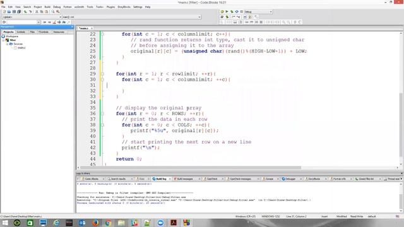The image size is (404, 227).
Task: Click the green Run arrow icon
Action: 227,11
